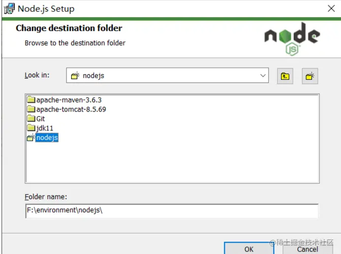Viewport: 341px width, 254px height.
Task: Click the Node.js Setup installer title icon
Action: point(9,9)
